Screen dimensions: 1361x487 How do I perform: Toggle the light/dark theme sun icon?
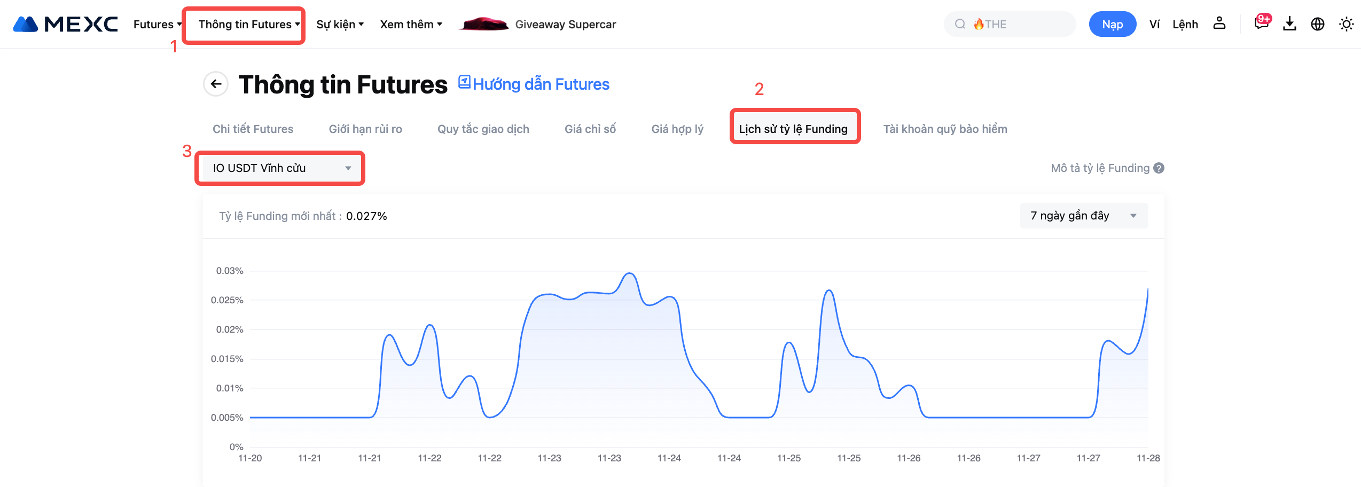coord(1346,24)
